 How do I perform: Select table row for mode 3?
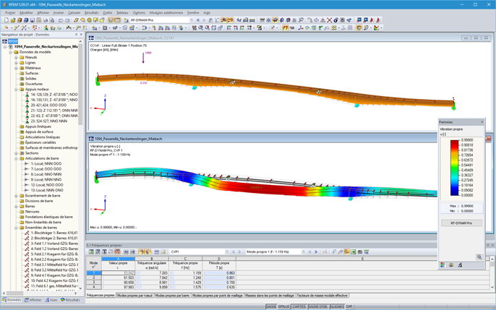(94, 283)
